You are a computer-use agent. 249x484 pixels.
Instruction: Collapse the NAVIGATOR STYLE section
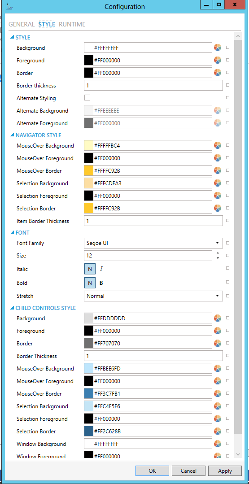[13, 135]
